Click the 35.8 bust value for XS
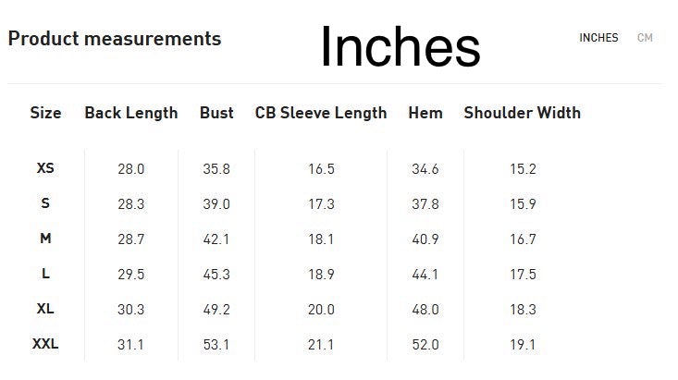This screenshot has width=678, height=380. tap(216, 169)
